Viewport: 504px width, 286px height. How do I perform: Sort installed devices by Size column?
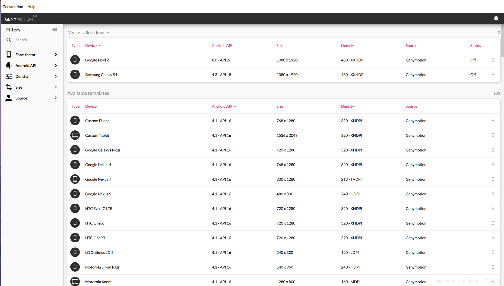pyautogui.click(x=280, y=46)
